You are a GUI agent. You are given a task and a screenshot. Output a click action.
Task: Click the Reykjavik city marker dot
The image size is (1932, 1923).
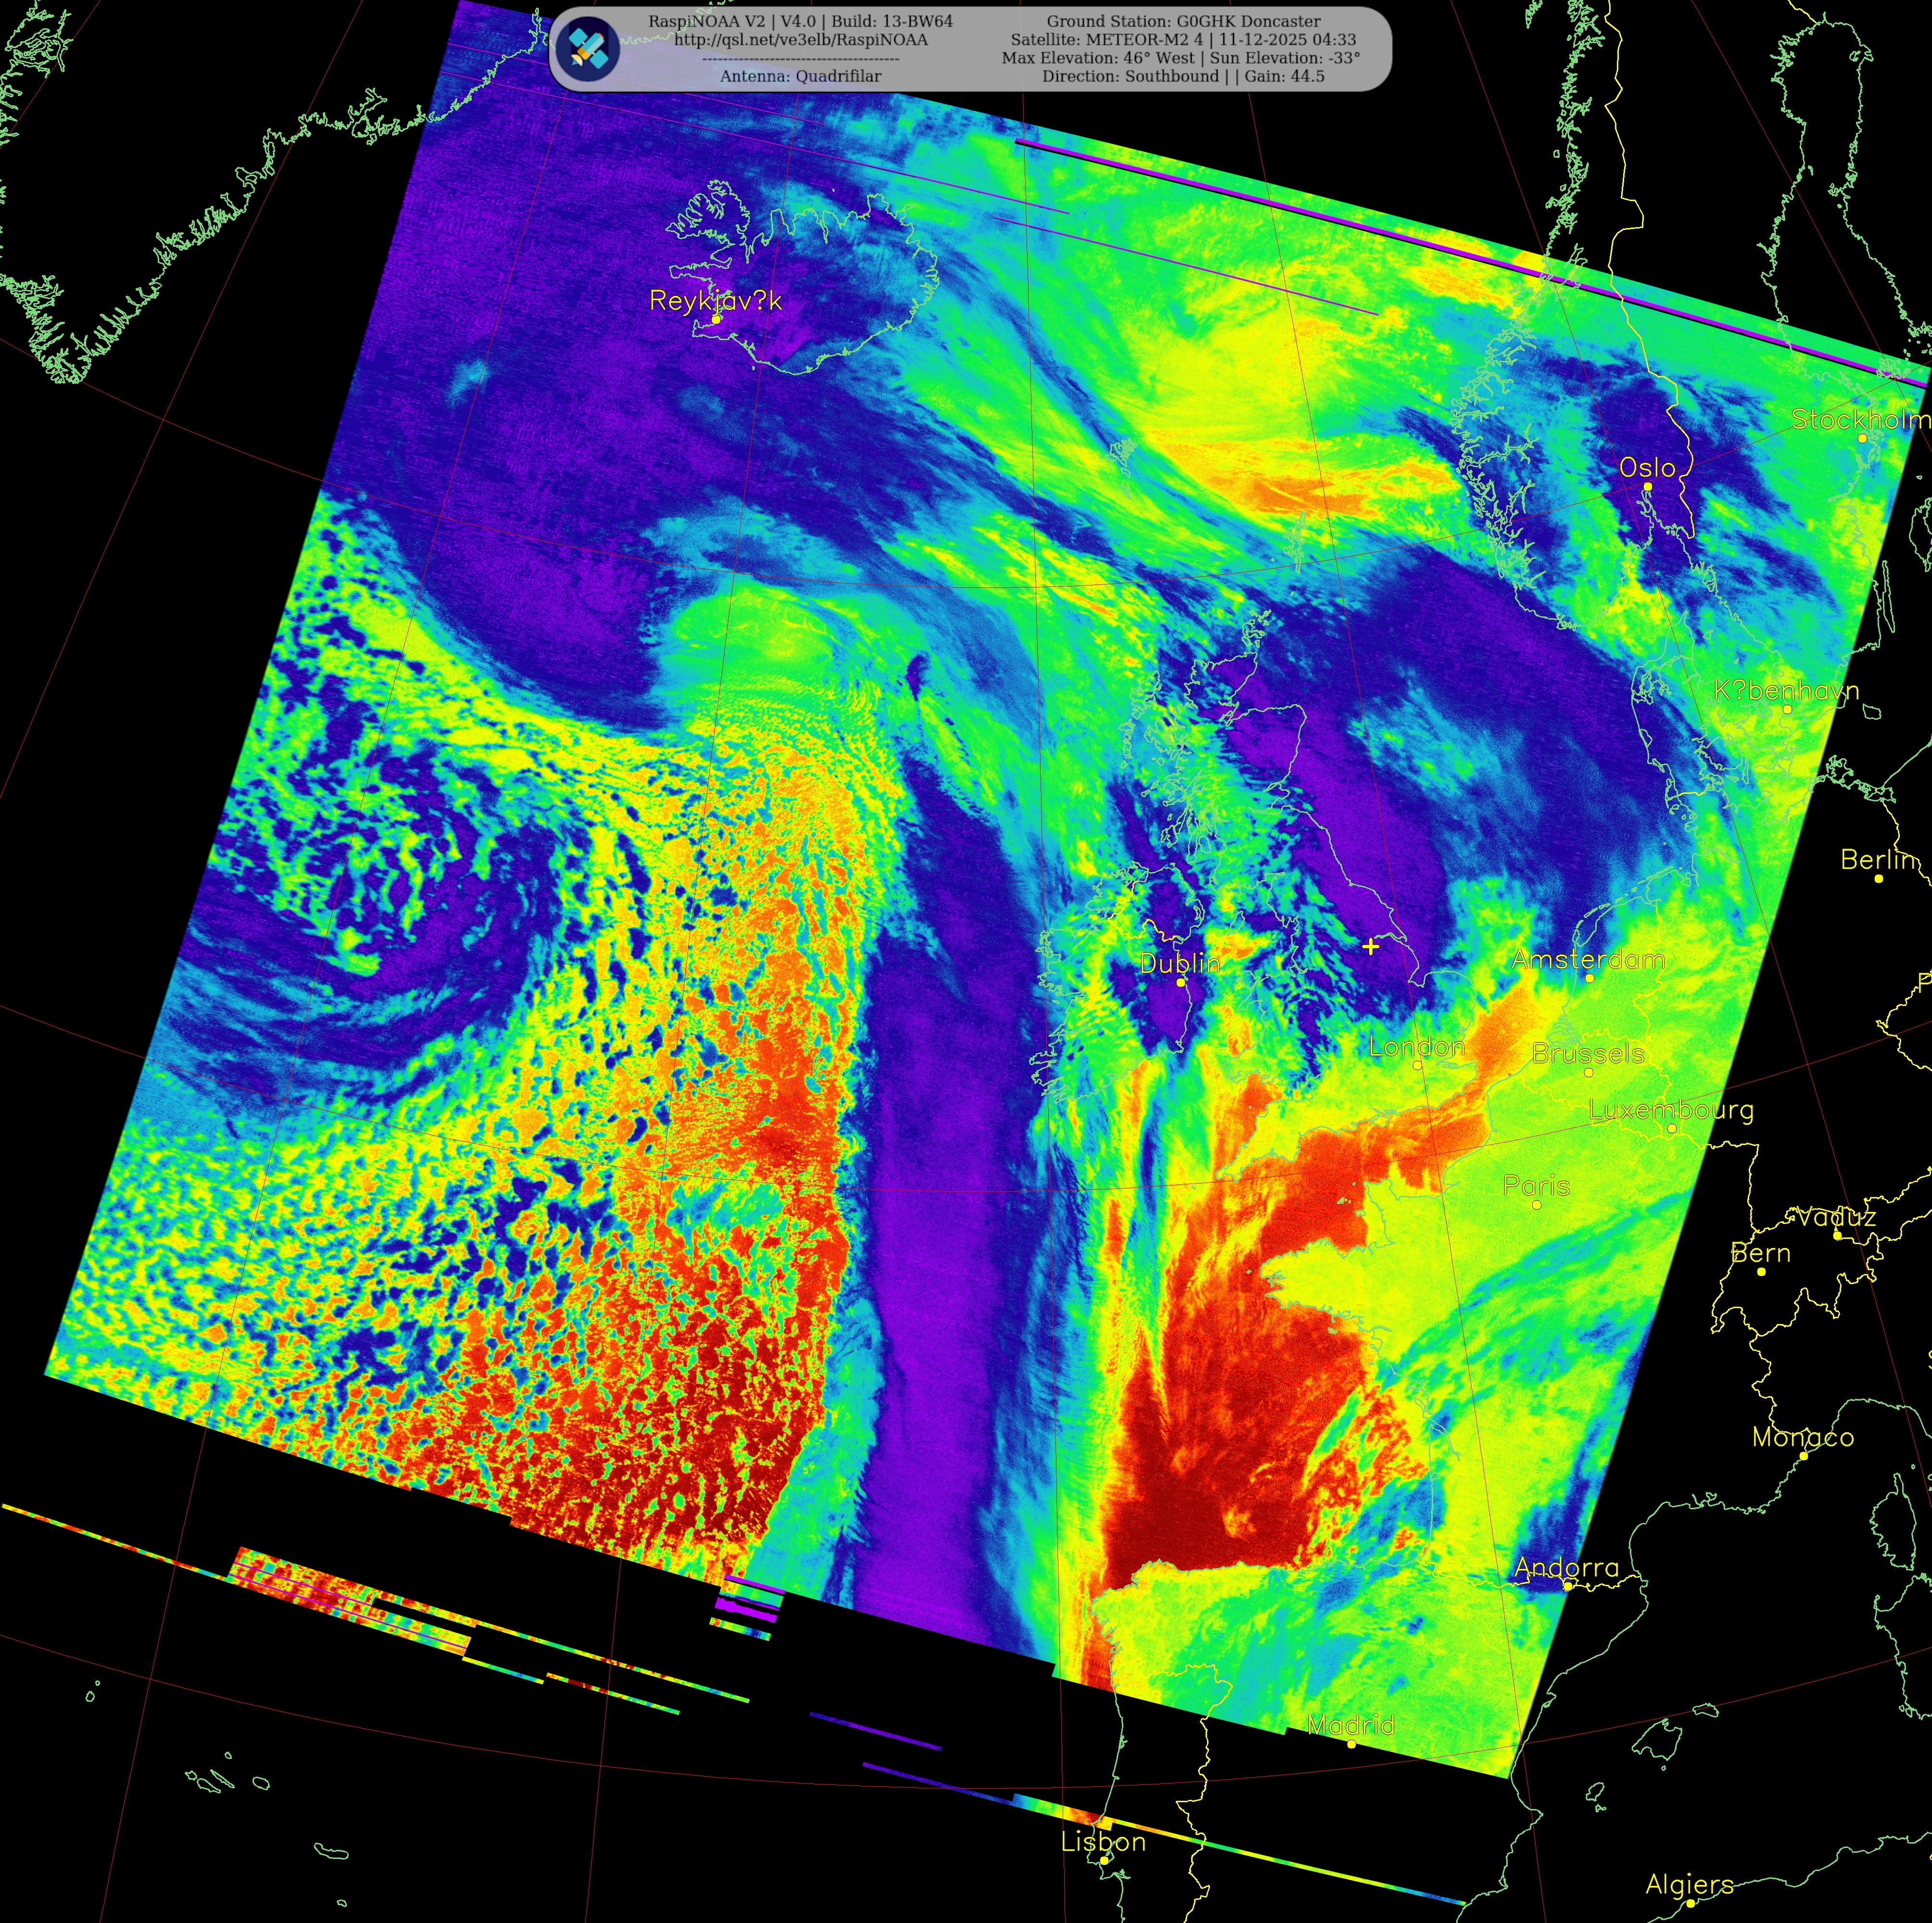pyautogui.click(x=717, y=319)
